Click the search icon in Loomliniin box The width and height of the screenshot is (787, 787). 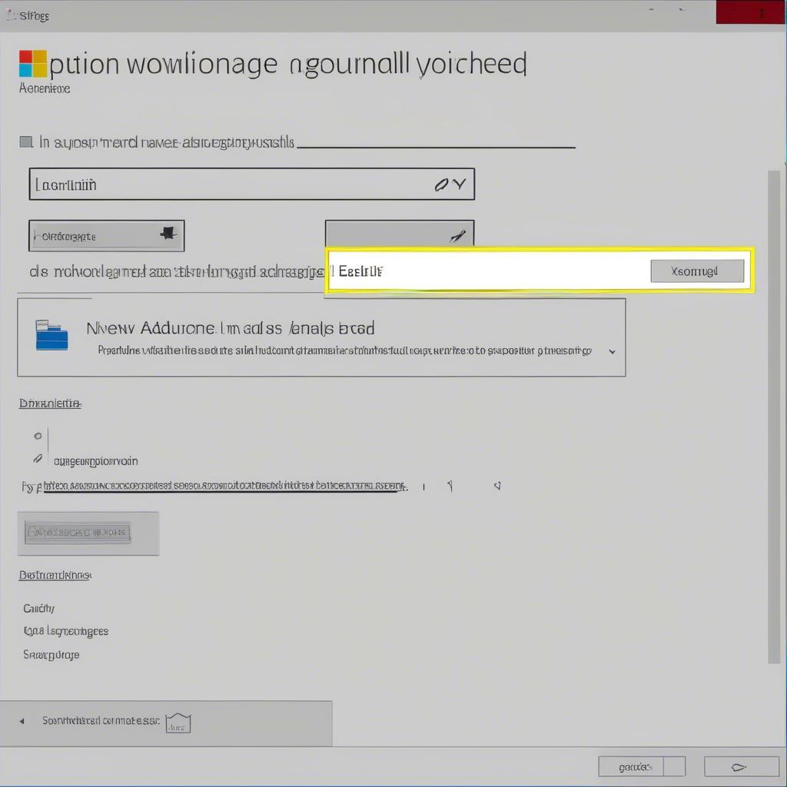tap(441, 184)
